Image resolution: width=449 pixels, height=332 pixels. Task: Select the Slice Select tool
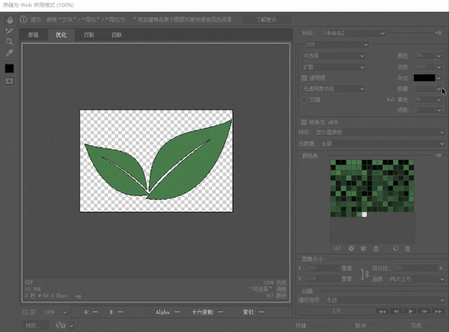[x=9, y=31]
